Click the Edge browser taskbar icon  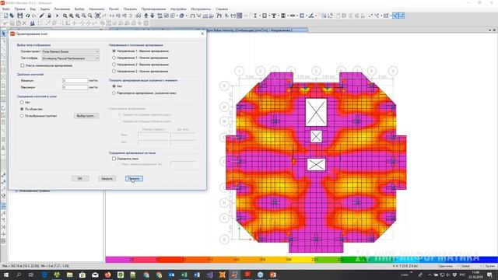point(44,275)
